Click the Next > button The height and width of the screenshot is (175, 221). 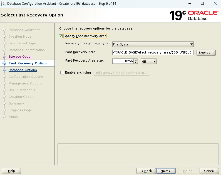pyautogui.click(x=166, y=171)
